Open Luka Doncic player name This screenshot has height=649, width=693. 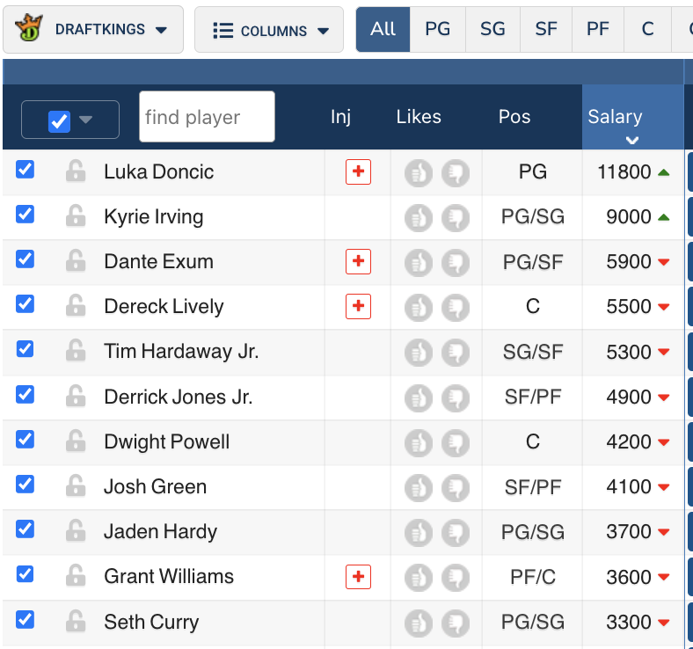point(158,171)
